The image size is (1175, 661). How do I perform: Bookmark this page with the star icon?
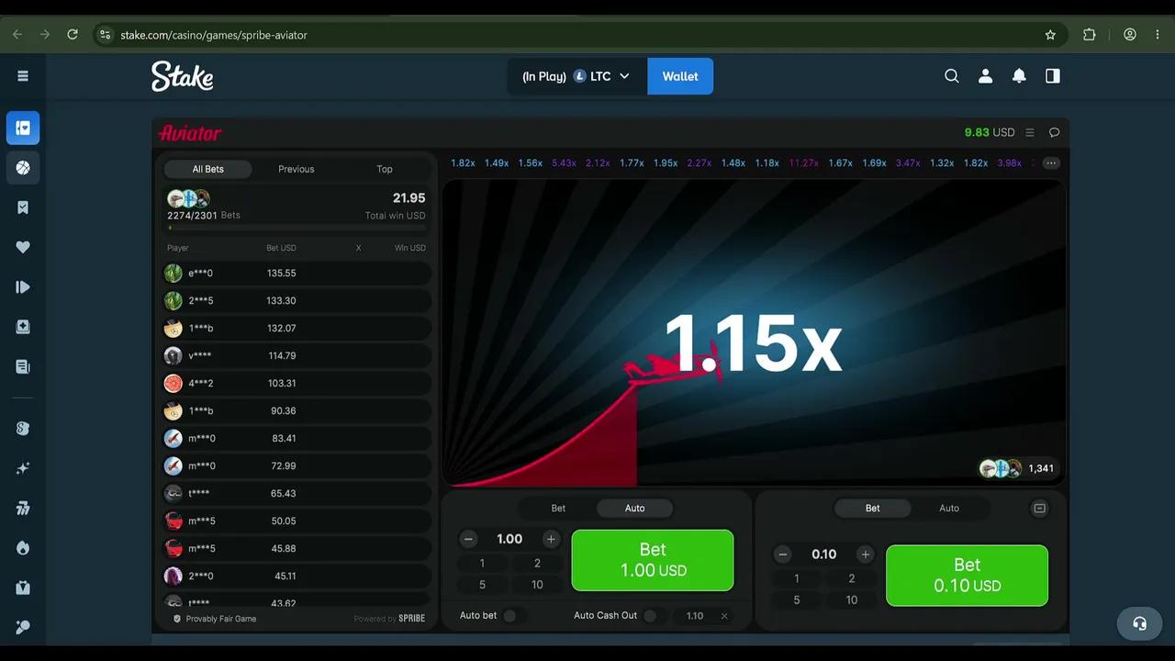(1050, 35)
